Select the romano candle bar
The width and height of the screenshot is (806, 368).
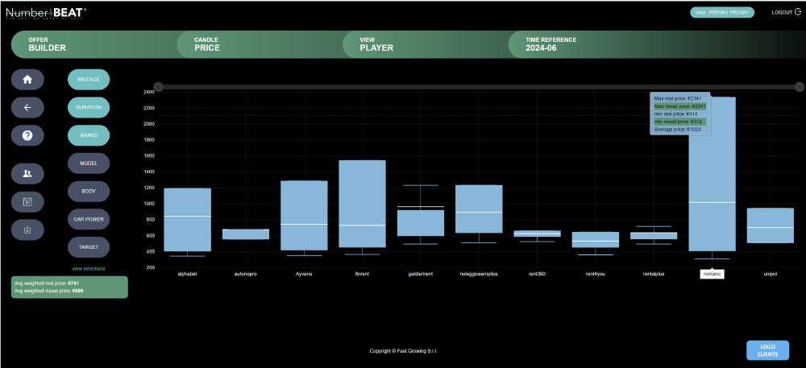coord(712,174)
